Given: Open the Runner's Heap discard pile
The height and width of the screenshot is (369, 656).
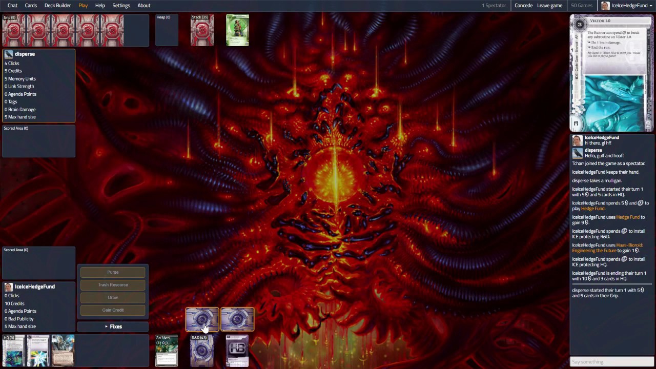Looking at the screenshot, I should tap(167, 30).
